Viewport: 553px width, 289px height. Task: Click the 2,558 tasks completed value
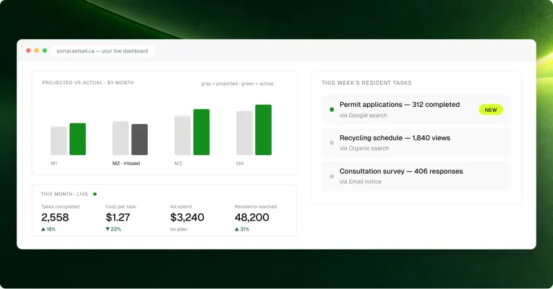click(x=55, y=217)
